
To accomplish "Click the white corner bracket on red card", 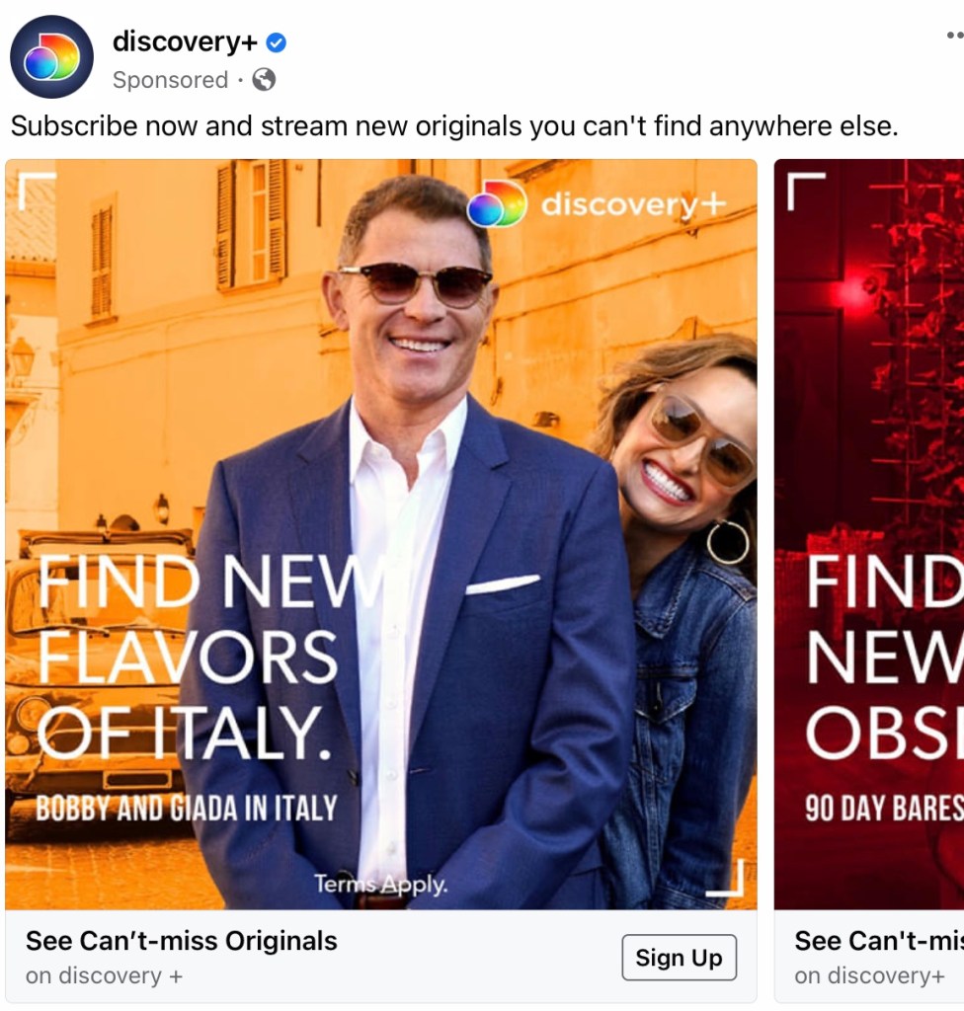I will [807, 191].
